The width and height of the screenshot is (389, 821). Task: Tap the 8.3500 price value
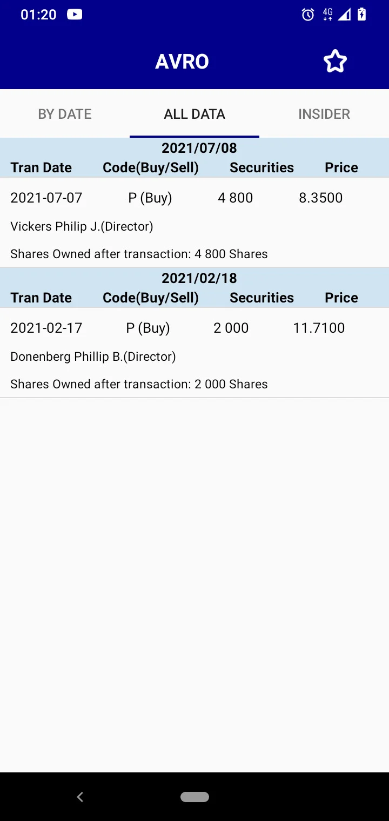tap(321, 198)
